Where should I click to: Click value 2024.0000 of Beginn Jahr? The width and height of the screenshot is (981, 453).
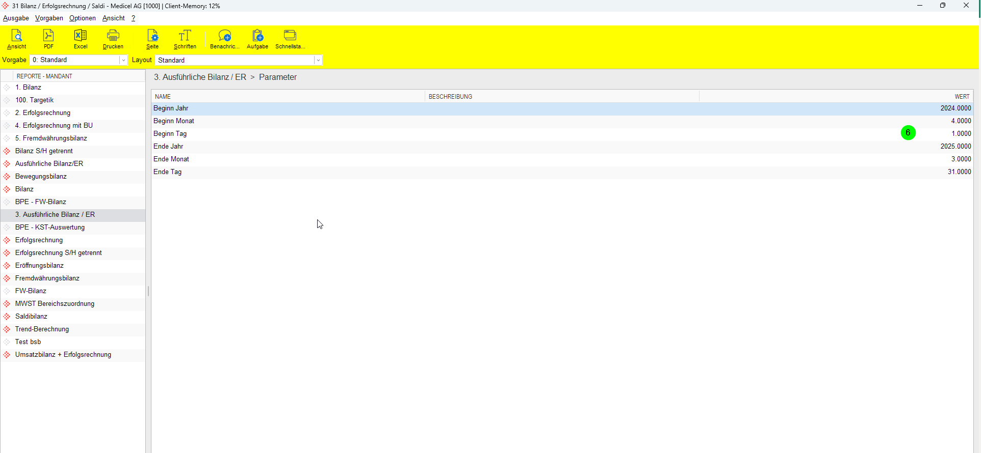click(x=956, y=108)
